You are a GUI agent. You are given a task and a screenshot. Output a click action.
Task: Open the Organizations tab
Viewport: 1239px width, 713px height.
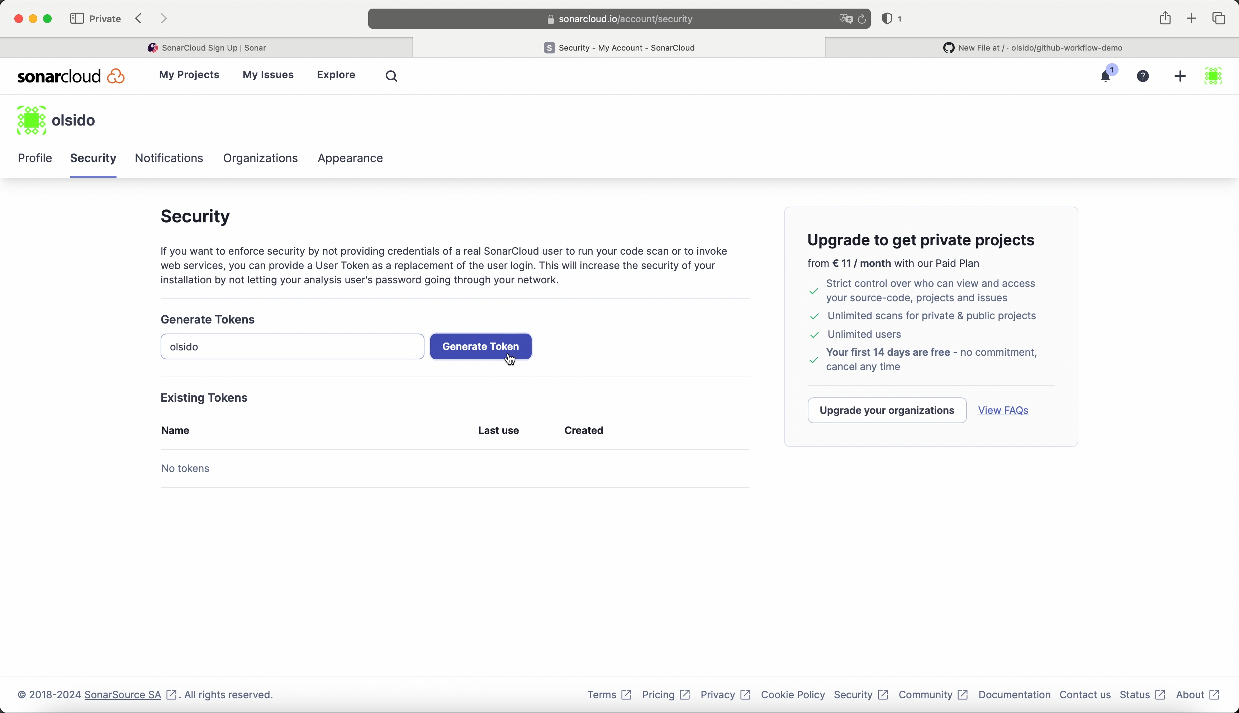(x=260, y=158)
